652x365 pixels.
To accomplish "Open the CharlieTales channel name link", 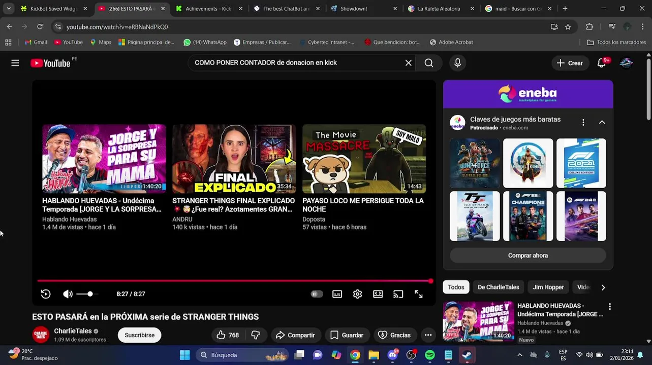I will pyautogui.click(x=73, y=331).
